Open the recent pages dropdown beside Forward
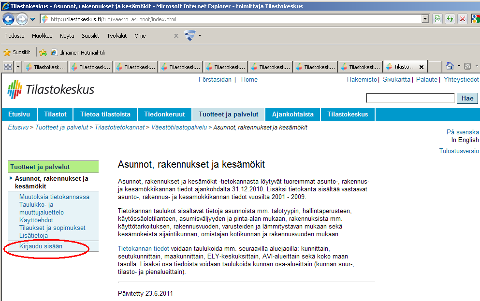The width and height of the screenshot is (480, 301). coord(32,19)
